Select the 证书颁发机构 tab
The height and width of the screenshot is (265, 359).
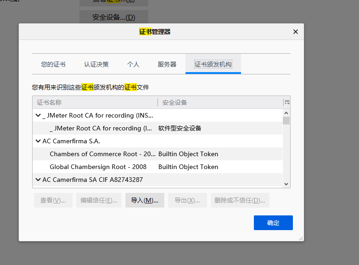click(213, 64)
